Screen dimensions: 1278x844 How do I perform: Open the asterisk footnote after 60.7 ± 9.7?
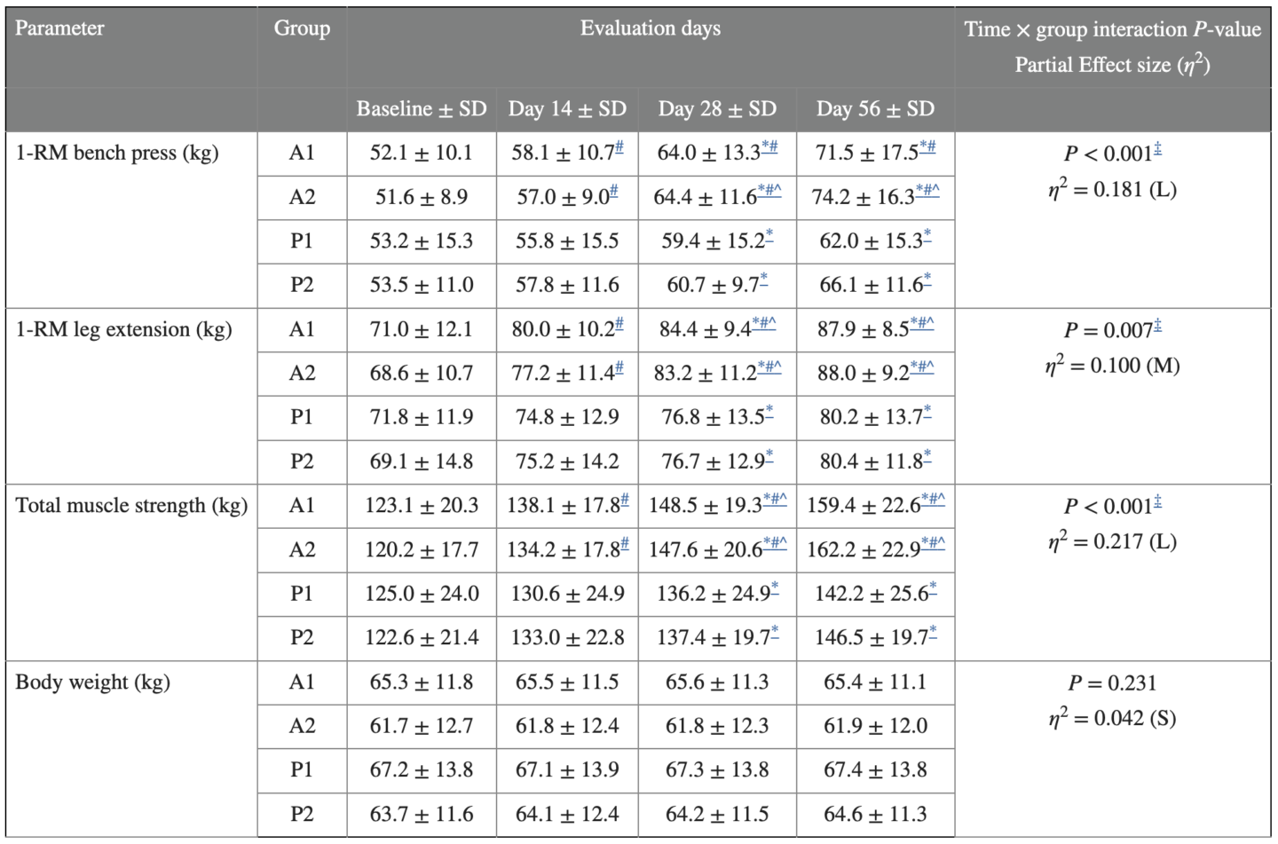pyautogui.click(x=764, y=280)
